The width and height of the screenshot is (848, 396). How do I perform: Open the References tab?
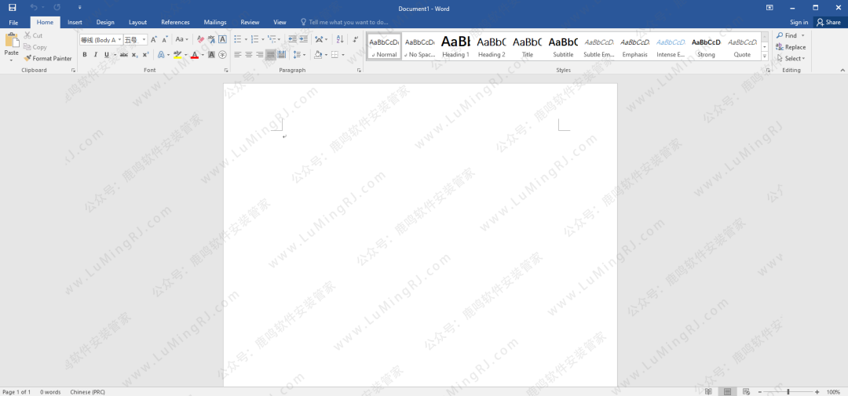(175, 23)
